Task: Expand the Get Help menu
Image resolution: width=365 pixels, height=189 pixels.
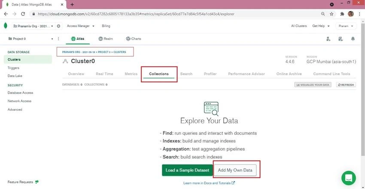Action: tap(321, 26)
